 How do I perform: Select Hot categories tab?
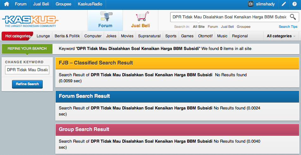pos(18,36)
